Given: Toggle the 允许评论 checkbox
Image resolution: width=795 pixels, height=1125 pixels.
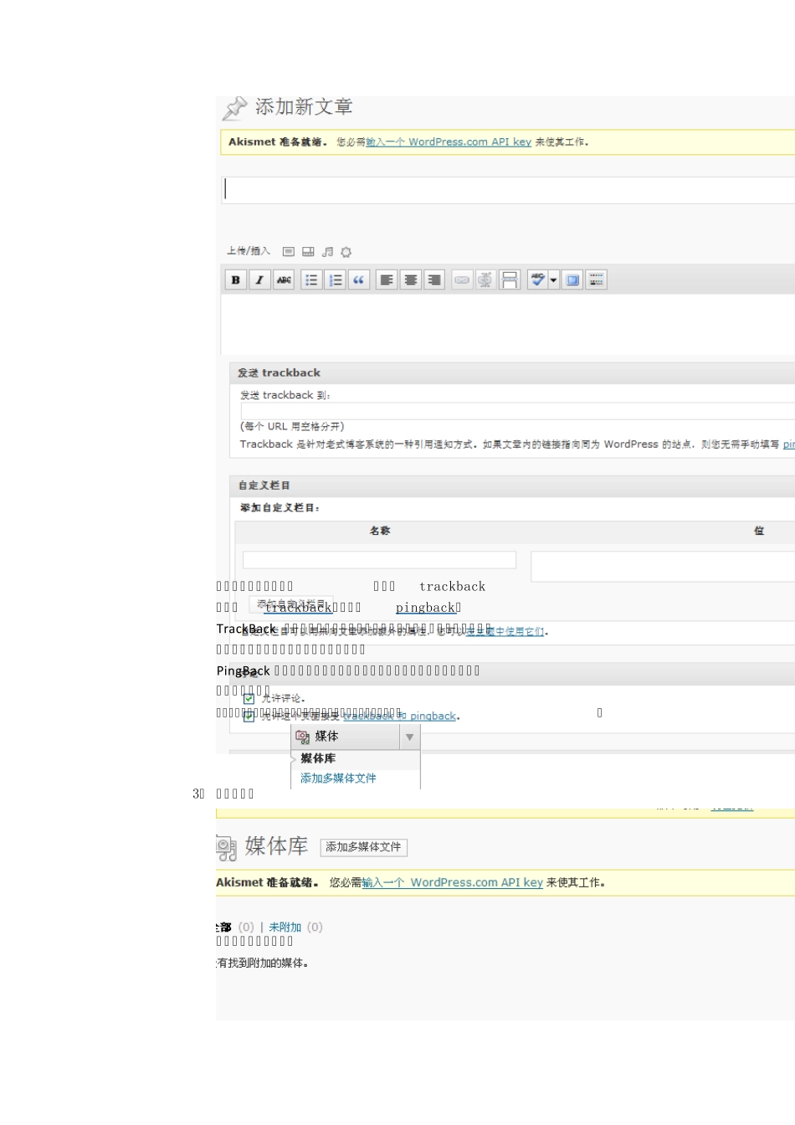Looking at the screenshot, I should [249, 698].
